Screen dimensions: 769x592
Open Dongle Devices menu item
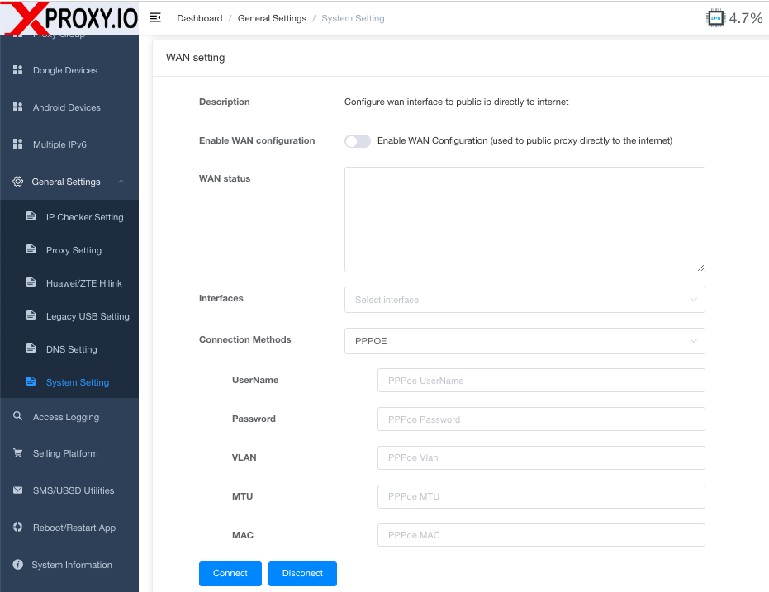click(69, 70)
